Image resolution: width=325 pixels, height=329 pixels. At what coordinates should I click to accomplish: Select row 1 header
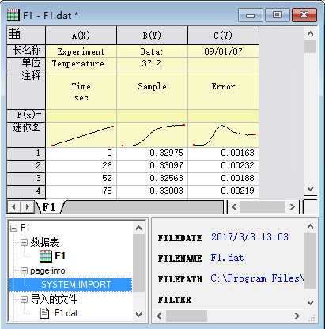pyautogui.click(x=26, y=153)
